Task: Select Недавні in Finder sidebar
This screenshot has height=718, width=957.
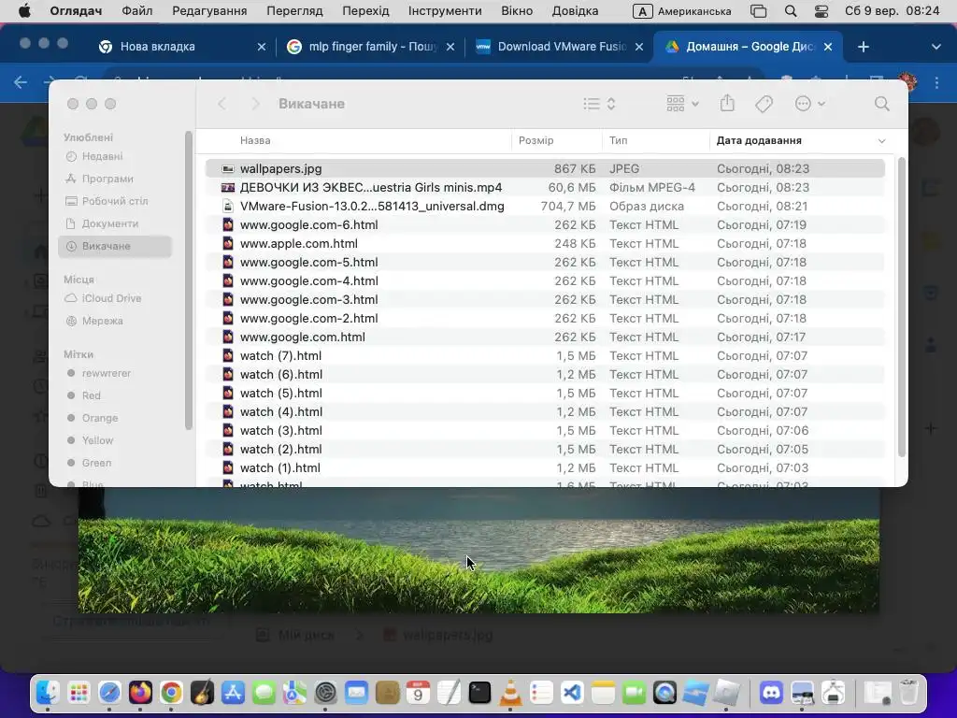Action: 115,156
